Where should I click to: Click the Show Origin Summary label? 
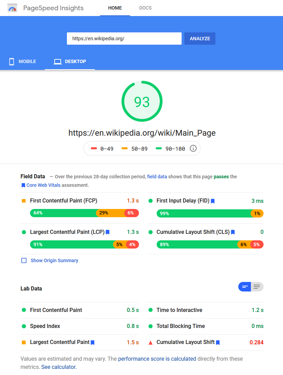click(x=54, y=260)
